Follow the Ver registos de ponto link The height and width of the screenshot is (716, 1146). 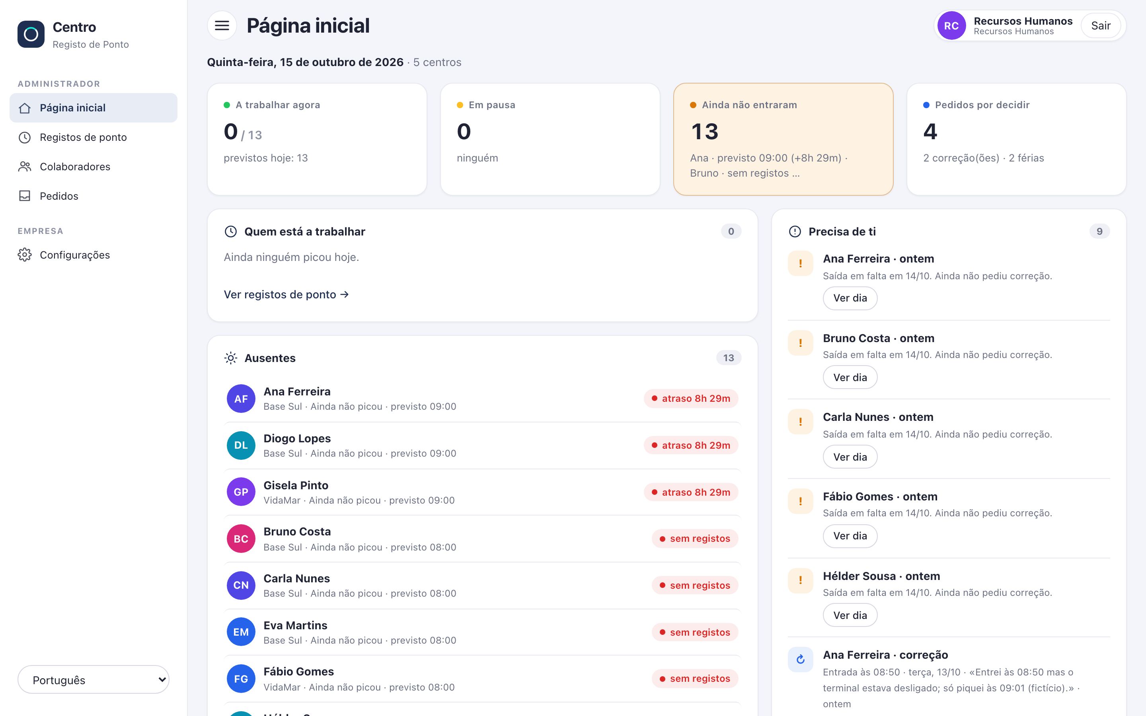(x=286, y=294)
